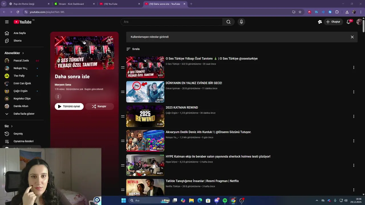
Task: Click the YouTube search input field
Action: click(x=172, y=22)
